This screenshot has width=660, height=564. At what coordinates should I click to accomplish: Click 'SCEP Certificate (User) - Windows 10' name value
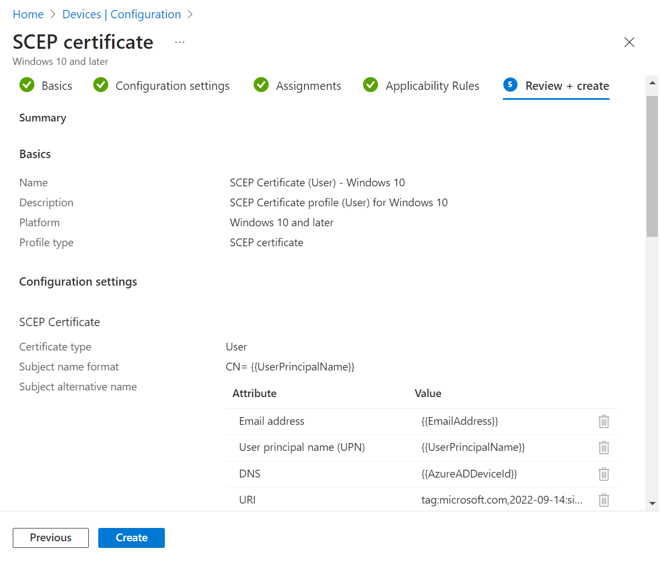[x=317, y=182]
